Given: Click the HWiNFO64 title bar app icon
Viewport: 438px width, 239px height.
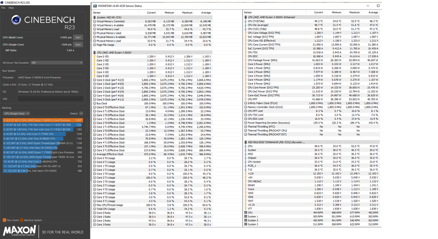Looking at the screenshot, I should [95, 6].
